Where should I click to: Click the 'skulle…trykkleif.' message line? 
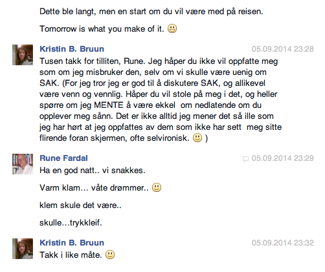point(71,222)
